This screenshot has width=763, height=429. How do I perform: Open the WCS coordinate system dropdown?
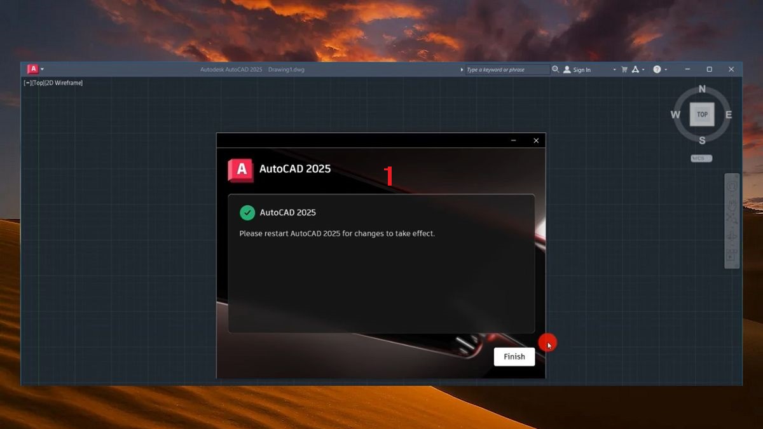click(x=701, y=158)
